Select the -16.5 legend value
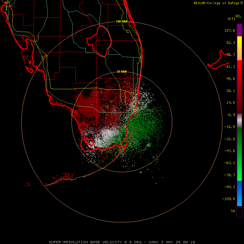 pyautogui.click(x=230, y=127)
